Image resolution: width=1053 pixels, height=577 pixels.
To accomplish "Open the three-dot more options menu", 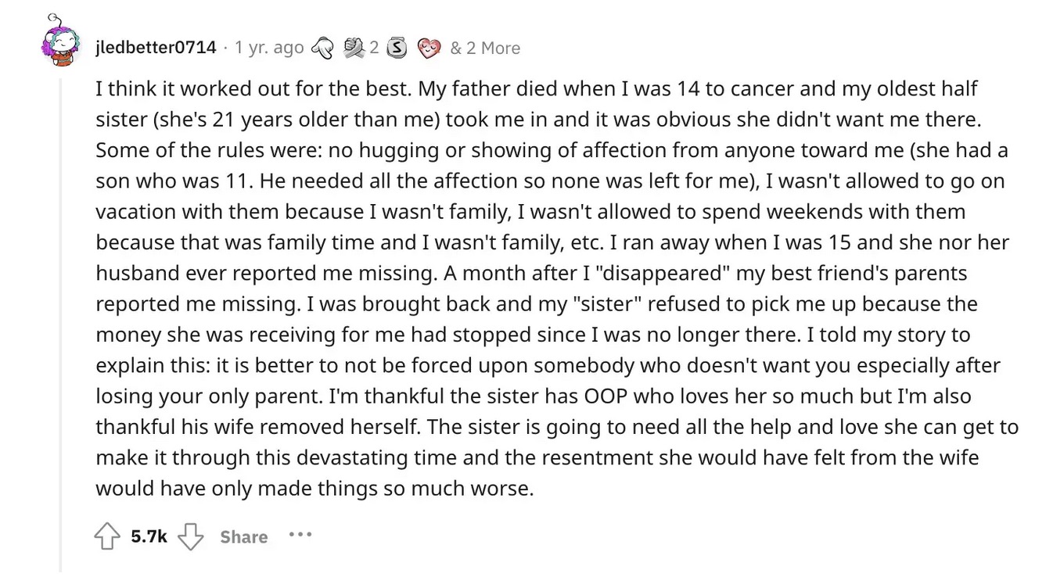I will (x=300, y=536).
